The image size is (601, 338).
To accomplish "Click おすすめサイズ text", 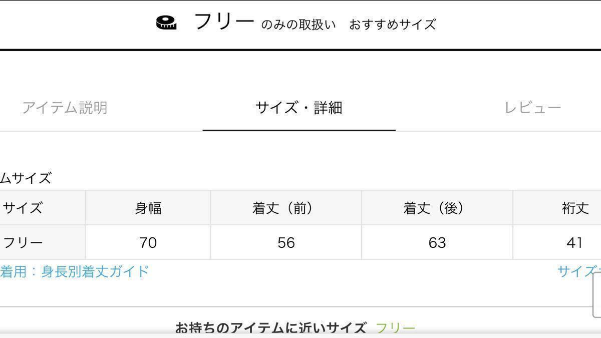I will [x=392, y=25].
